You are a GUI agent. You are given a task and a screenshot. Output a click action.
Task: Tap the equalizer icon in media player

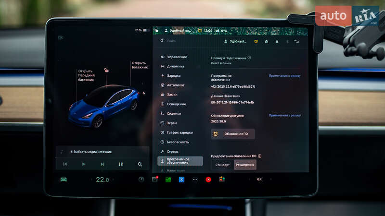pyautogui.click(x=121, y=164)
